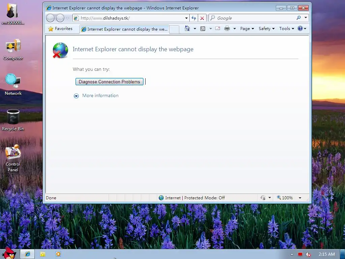Maximize the Internet Explorer window
The image size is (345, 259).
[292, 8]
